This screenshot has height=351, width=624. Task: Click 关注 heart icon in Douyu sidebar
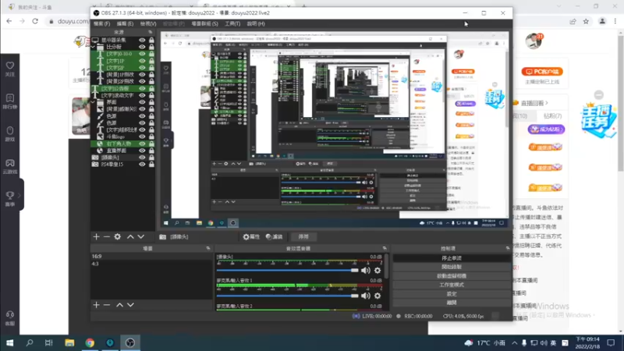click(10, 66)
